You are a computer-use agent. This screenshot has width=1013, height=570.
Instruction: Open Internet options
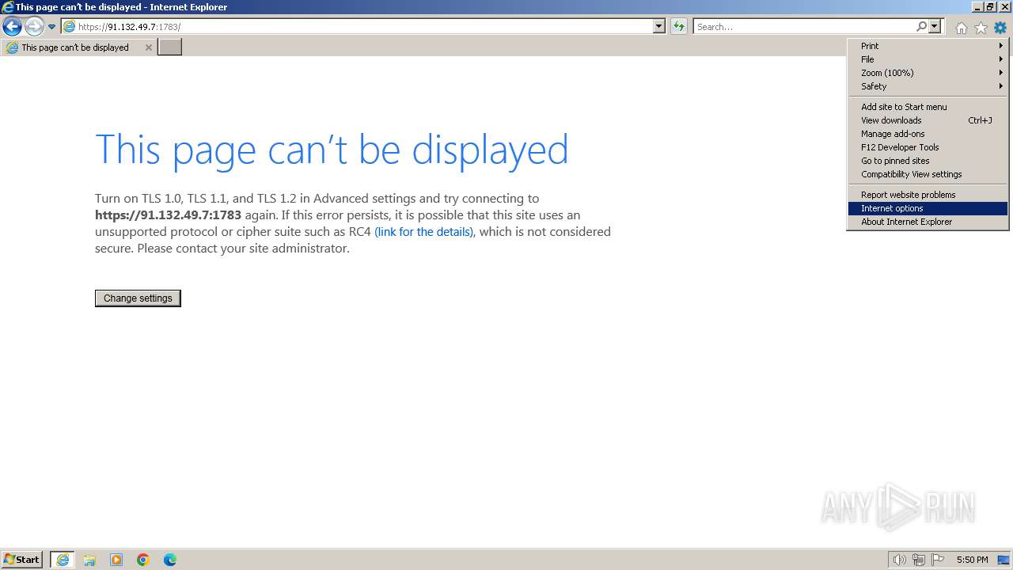tap(928, 208)
